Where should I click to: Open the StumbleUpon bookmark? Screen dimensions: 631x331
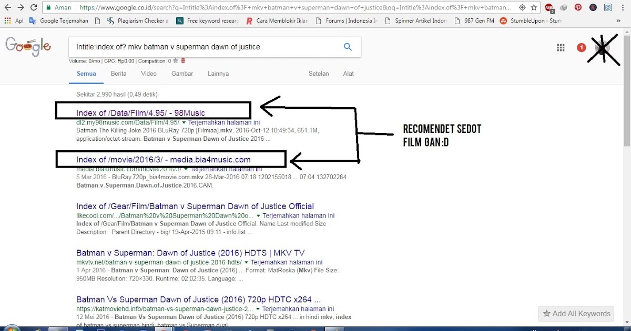point(531,21)
